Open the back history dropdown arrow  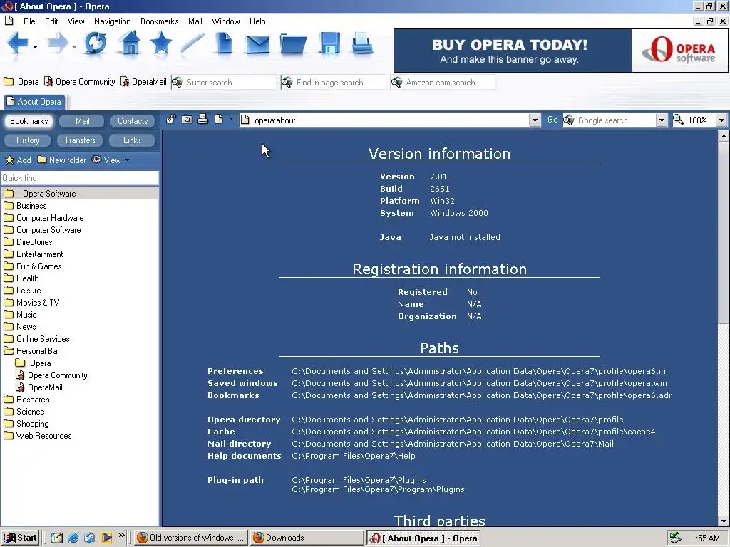[35, 47]
